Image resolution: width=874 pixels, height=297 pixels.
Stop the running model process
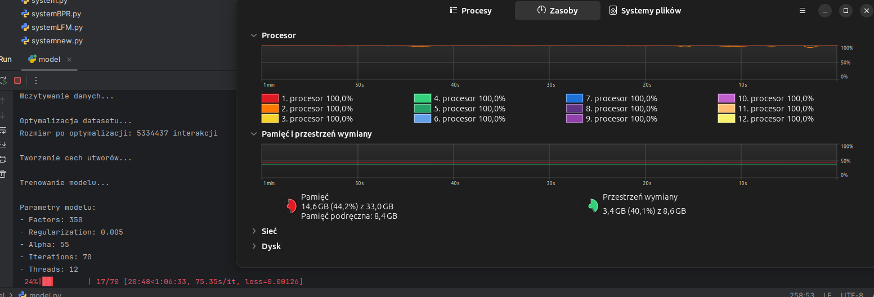coord(17,80)
